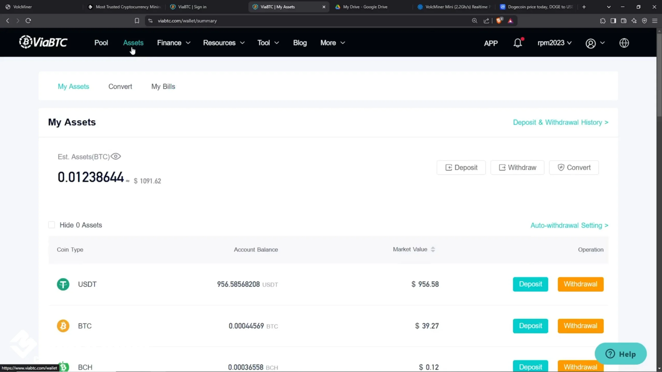Screen dimensions: 662x372
Task: Switch to Most Trusted Cryptocurrency Mining tab
Action: pos(124,7)
